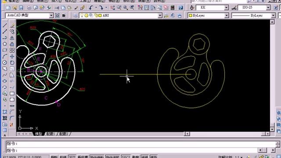
Task: Open the ISO-25 dimension style dropdown
Action: tap(268, 7)
